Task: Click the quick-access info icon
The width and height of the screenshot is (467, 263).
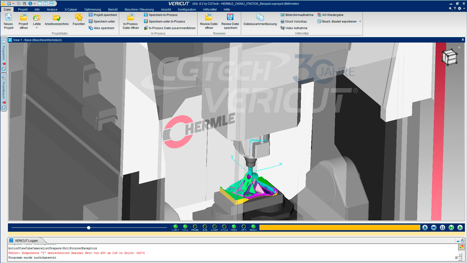Action: click(x=30, y=3)
